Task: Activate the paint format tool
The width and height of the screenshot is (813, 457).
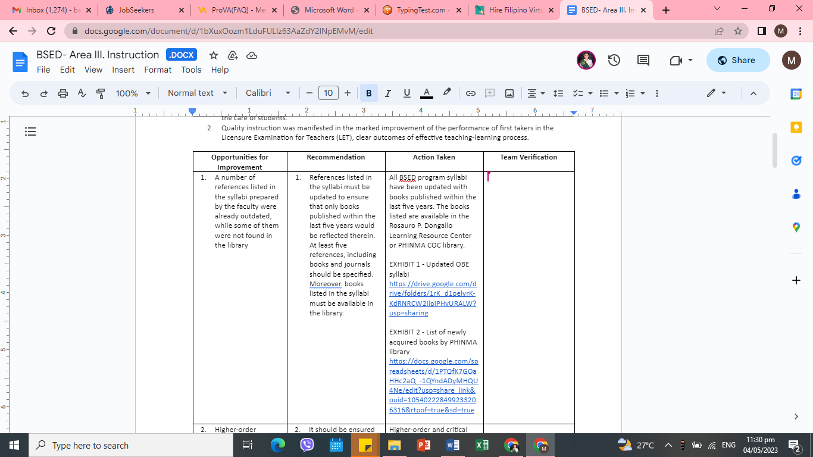Action: [101, 93]
